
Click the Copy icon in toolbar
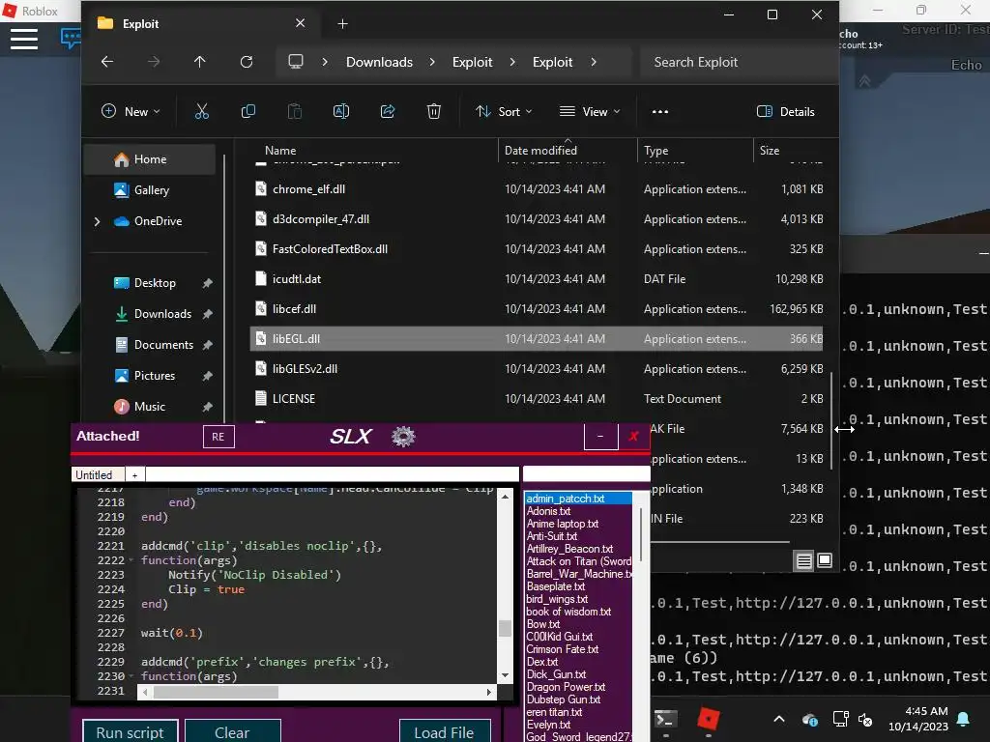click(248, 112)
